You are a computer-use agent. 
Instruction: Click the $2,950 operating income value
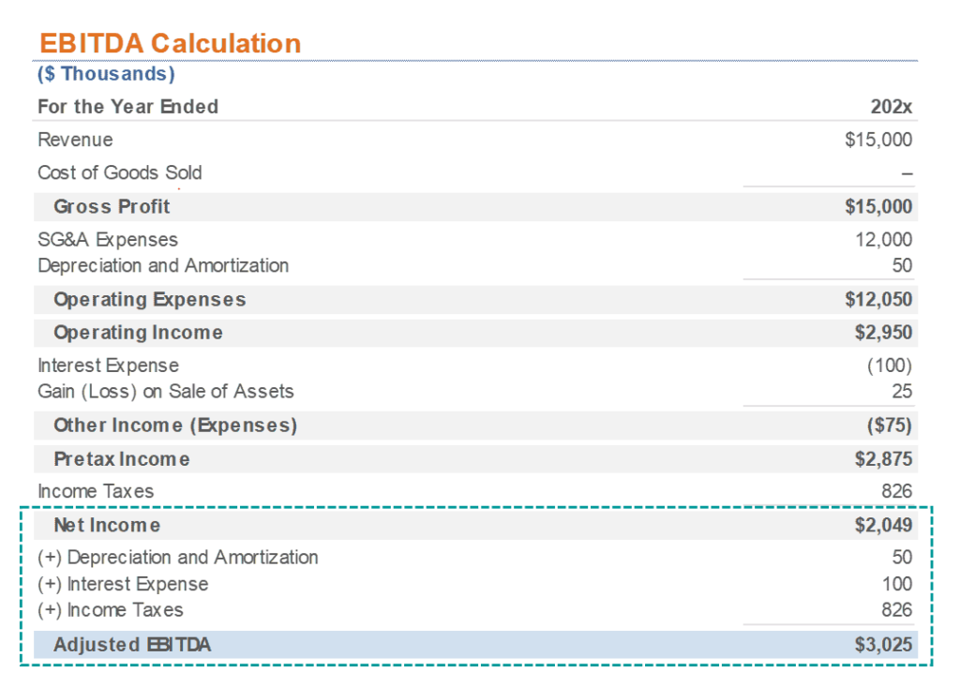pyautogui.click(x=882, y=333)
